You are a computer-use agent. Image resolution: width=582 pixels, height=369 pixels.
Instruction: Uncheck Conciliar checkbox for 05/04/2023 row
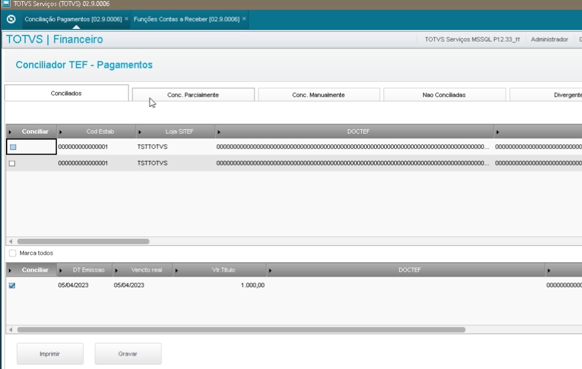click(12, 286)
